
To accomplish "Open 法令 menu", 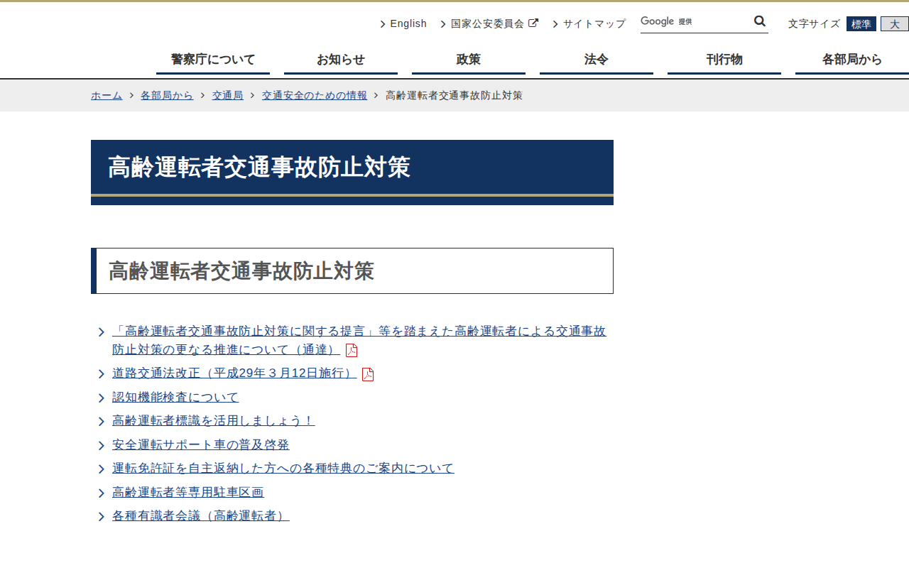I will click(x=597, y=60).
